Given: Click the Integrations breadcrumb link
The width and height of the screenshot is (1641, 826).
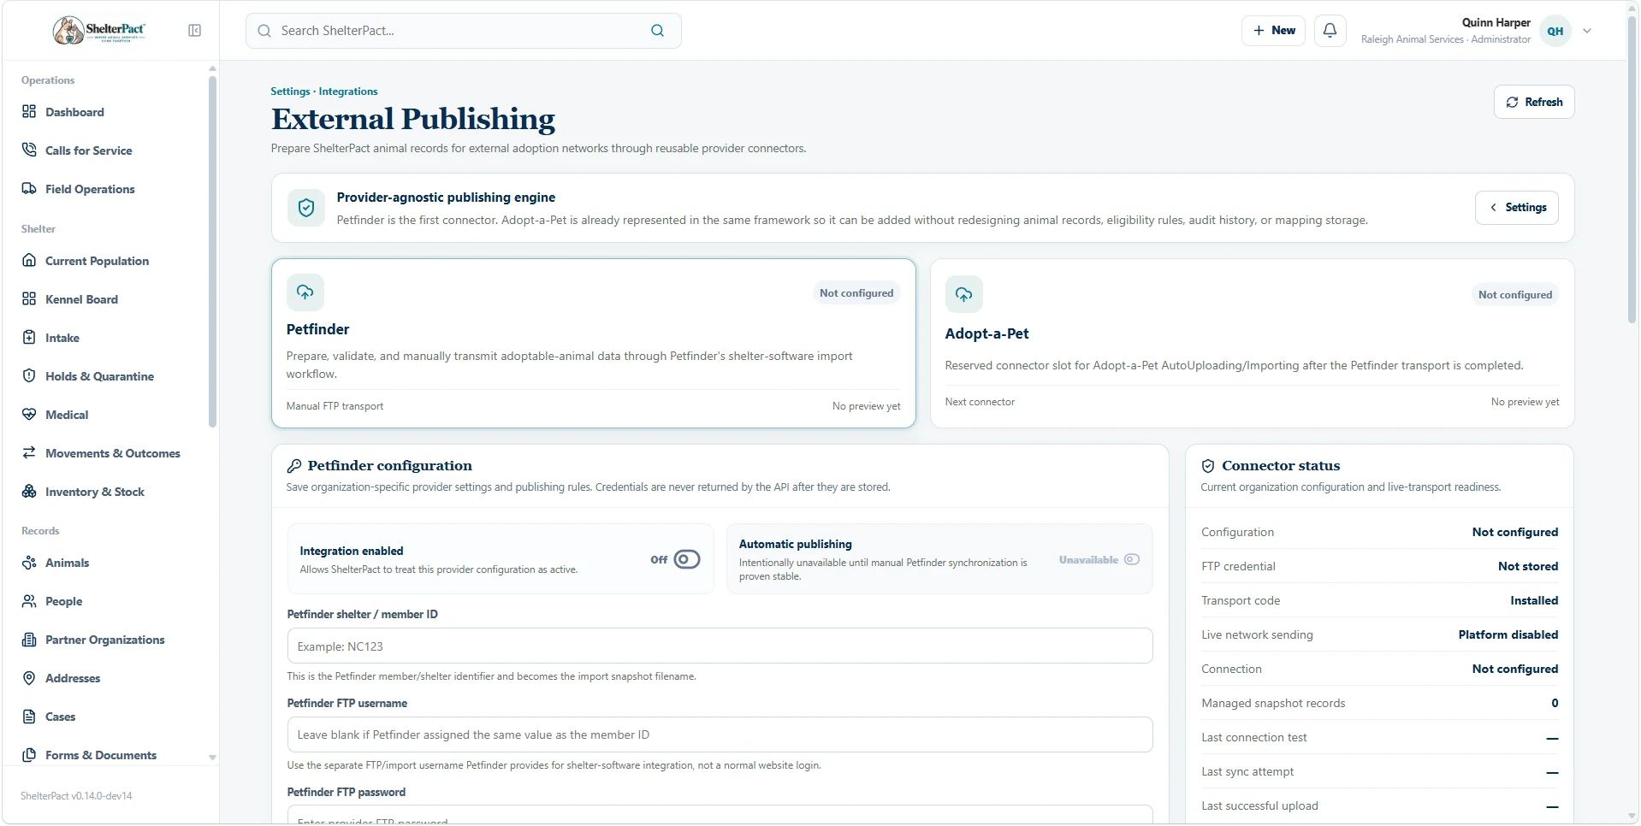Looking at the screenshot, I should (x=348, y=91).
